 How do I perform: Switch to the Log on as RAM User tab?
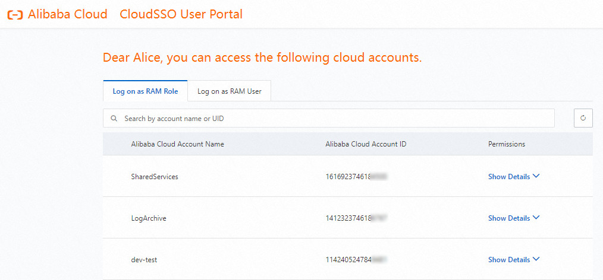pyautogui.click(x=229, y=91)
